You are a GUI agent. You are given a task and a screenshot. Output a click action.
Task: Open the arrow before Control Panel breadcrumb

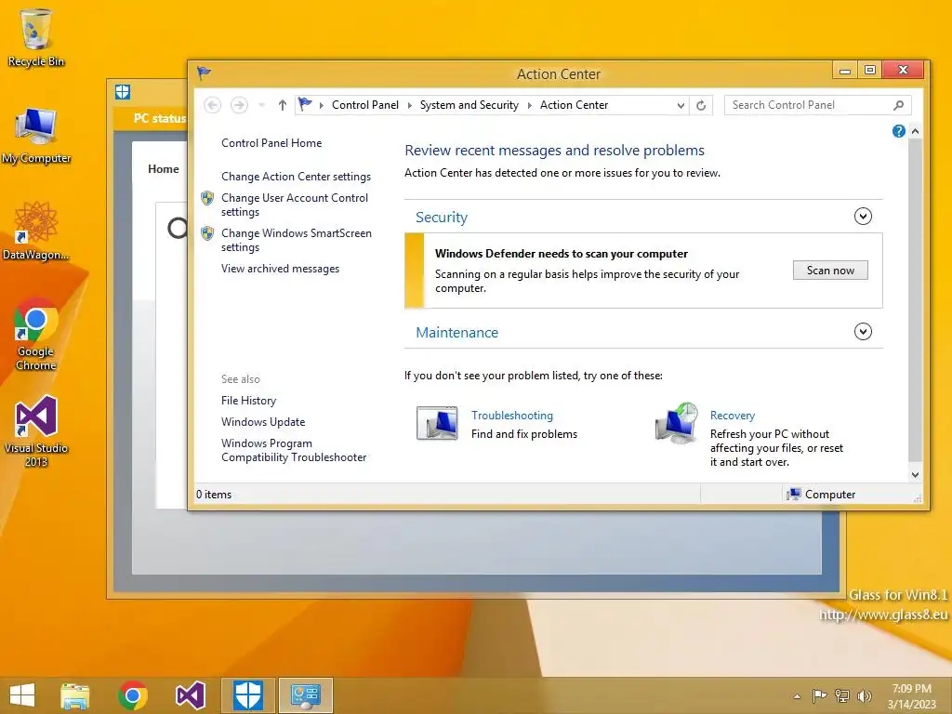(x=321, y=106)
